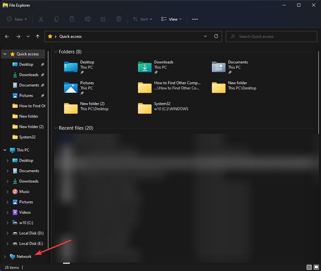The image size is (321, 271).
Task: Open address bar history dropdown
Action: click(x=205, y=36)
